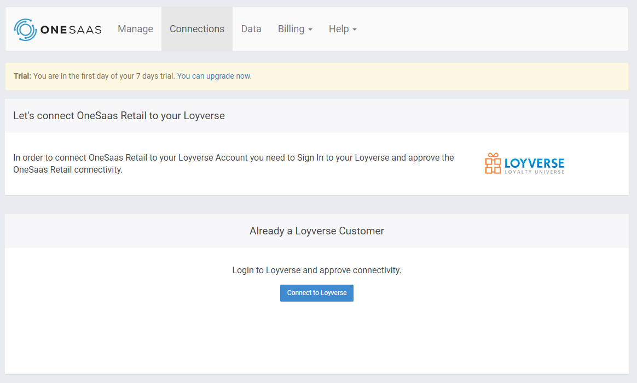This screenshot has height=383, width=637.
Task: Select the 'Let's connect OneSaas Retail' heading
Action: pos(119,116)
